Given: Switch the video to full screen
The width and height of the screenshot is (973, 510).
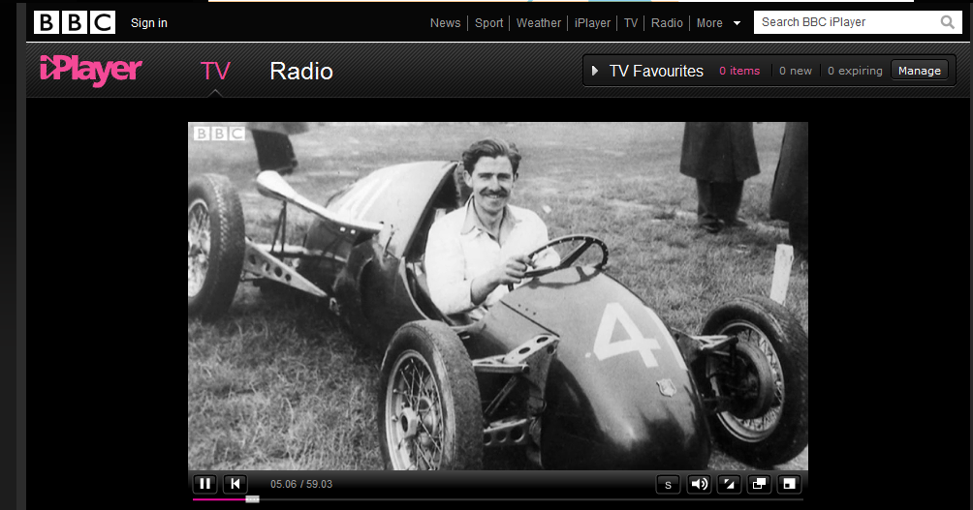Looking at the screenshot, I should 790,484.
